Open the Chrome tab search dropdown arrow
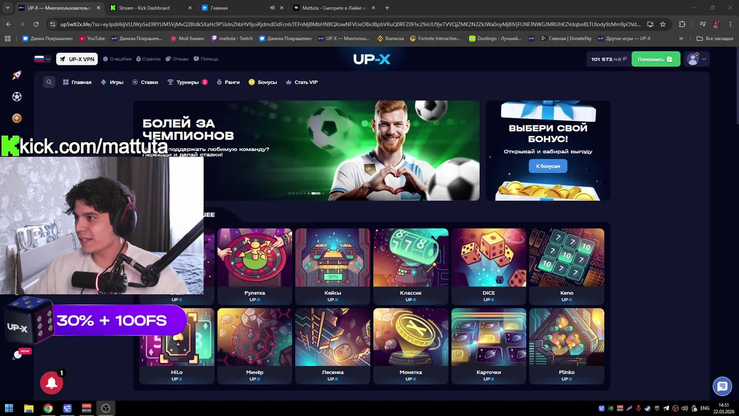Image resolution: width=739 pixels, height=416 pixels. tap(8, 8)
